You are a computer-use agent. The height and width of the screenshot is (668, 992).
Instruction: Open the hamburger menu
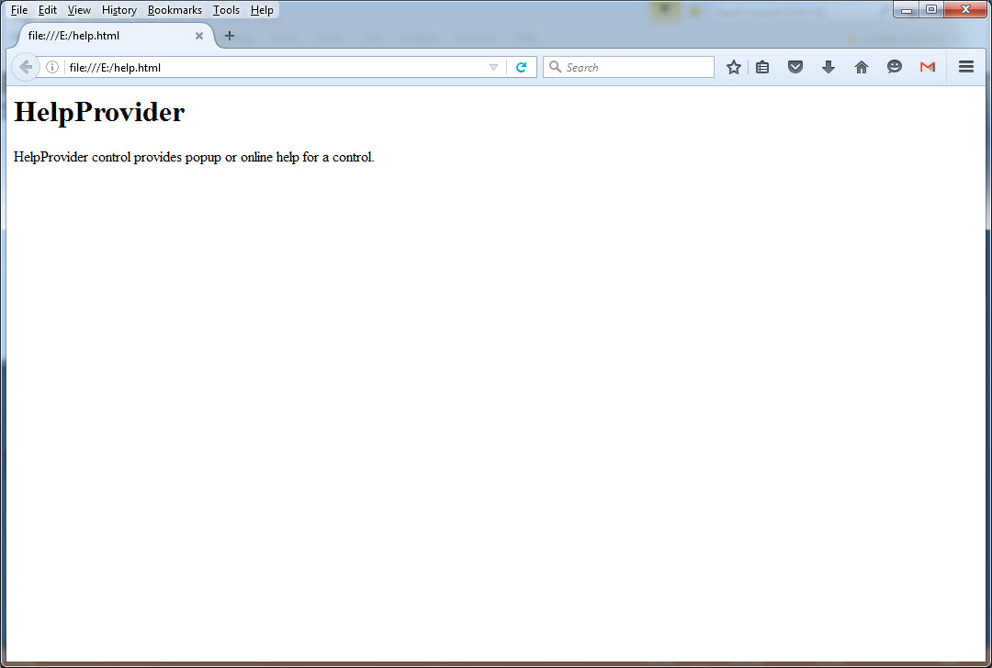click(x=966, y=67)
